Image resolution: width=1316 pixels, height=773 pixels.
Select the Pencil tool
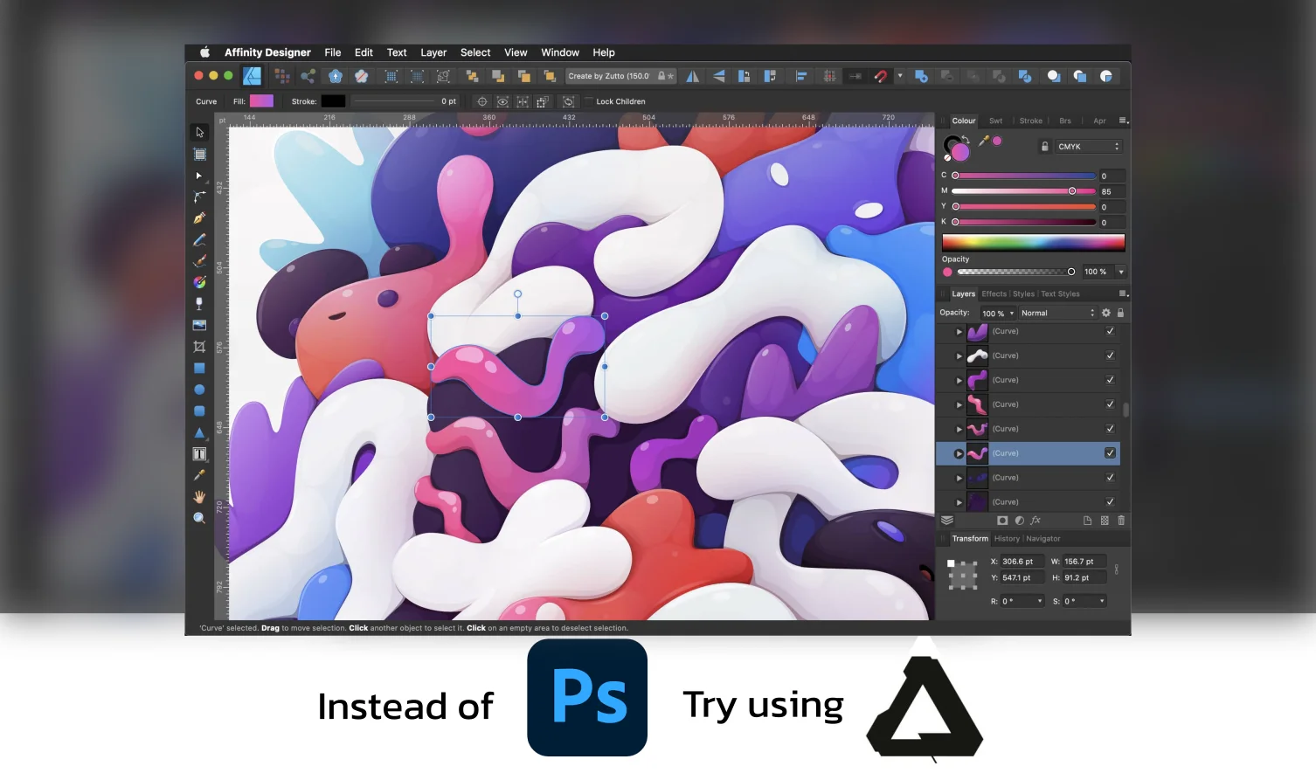coord(199,239)
